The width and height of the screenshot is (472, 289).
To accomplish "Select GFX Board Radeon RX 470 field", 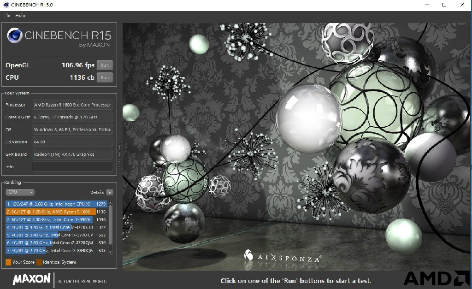I will (72, 154).
